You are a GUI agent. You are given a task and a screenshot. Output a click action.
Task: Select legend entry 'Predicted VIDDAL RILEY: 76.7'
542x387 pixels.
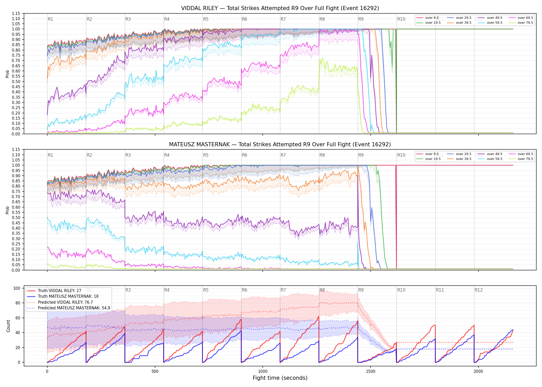point(65,302)
